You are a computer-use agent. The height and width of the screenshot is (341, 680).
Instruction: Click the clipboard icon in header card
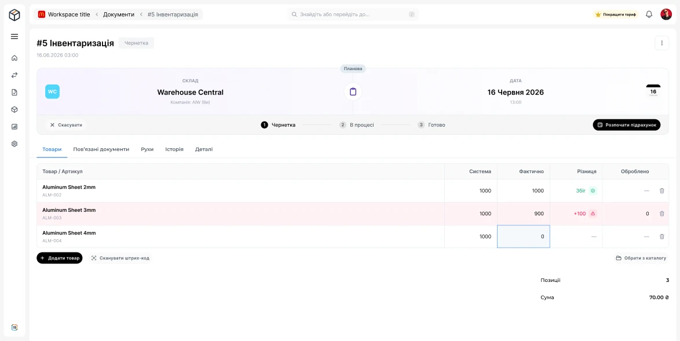(x=353, y=92)
